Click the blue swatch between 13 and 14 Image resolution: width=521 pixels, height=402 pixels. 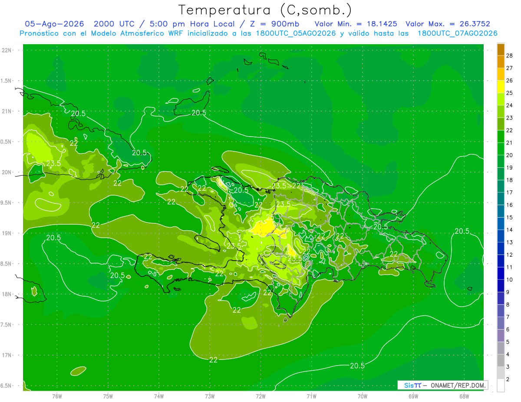click(x=501, y=236)
